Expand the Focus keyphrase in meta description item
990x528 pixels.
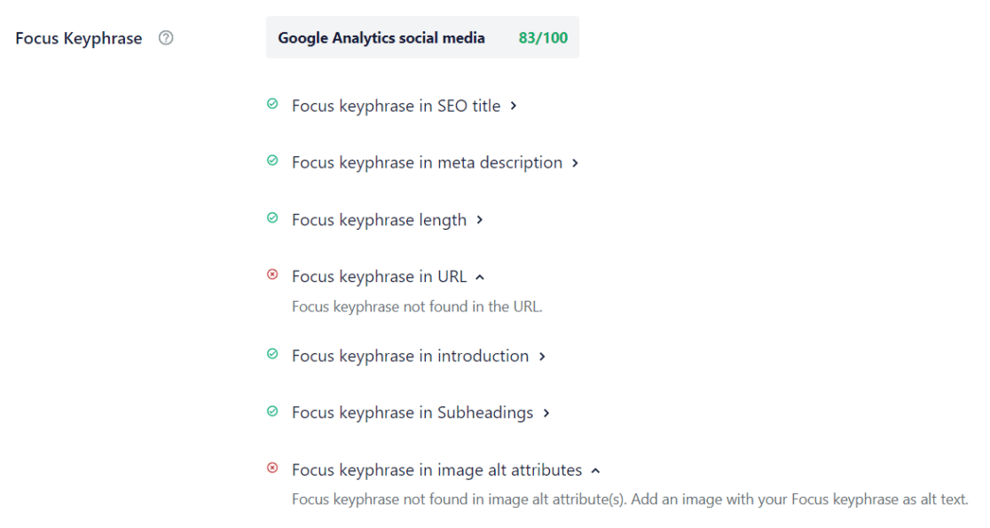pyautogui.click(x=575, y=162)
